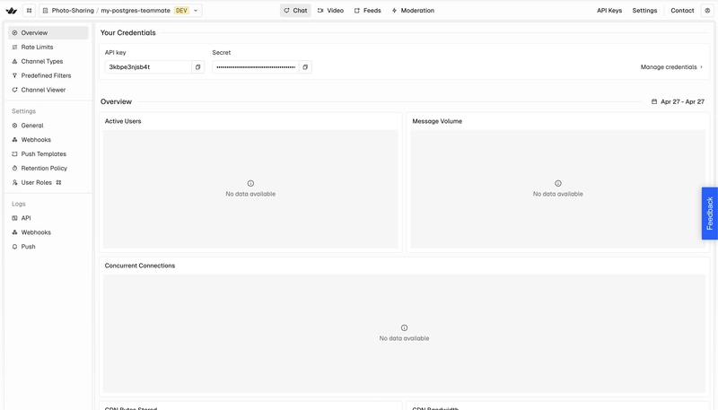718x410 pixels.
Task: Open Settings in top bar
Action: pos(644,11)
